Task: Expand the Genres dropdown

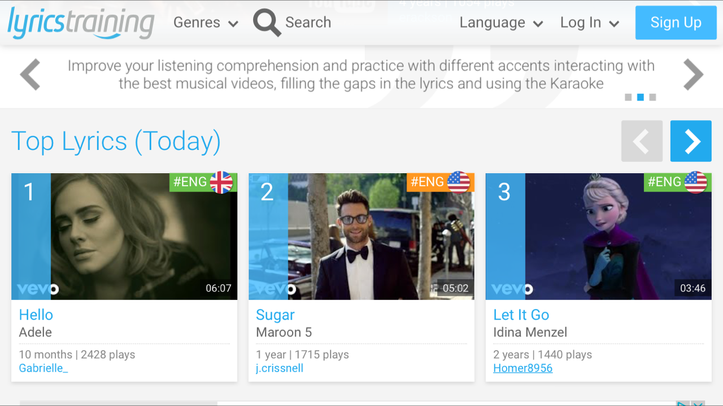Action: click(x=206, y=23)
